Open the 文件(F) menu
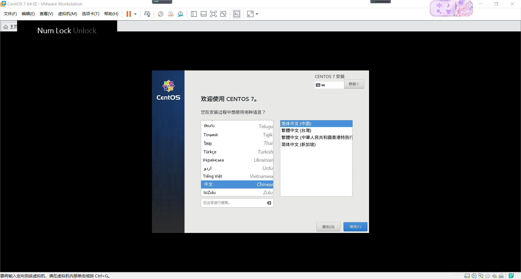The image size is (521, 279). (x=10, y=14)
